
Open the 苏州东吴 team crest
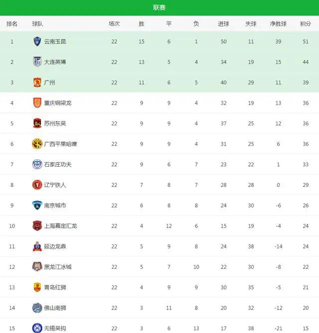[37, 123]
